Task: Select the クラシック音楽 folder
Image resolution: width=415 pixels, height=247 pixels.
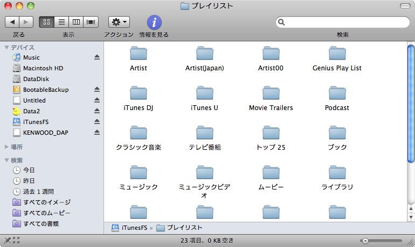Action: tap(139, 133)
